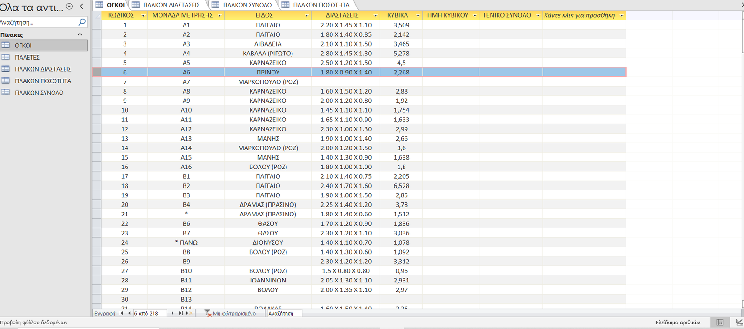Image resolution: width=744 pixels, height=329 pixels.
Task: Click the cell 'ΙΩΑΝΝΙΝΩΝ' in row 28
Action: pyautogui.click(x=268, y=280)
